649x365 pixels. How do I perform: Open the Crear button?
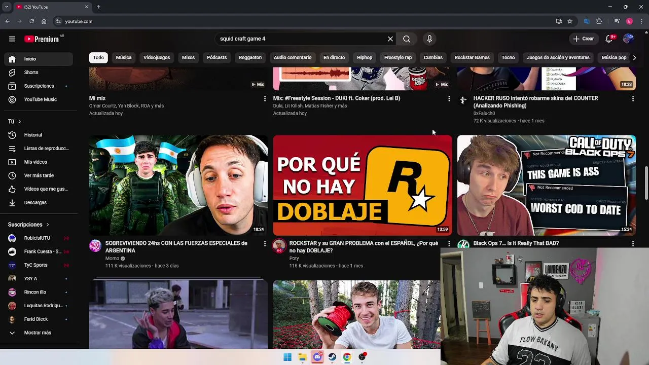583,39
